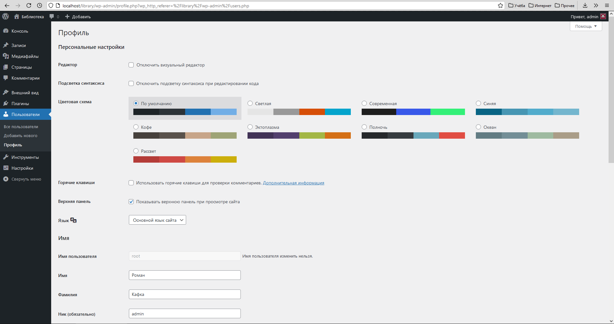Click the Светлая orange color swatch

point(312,112)
